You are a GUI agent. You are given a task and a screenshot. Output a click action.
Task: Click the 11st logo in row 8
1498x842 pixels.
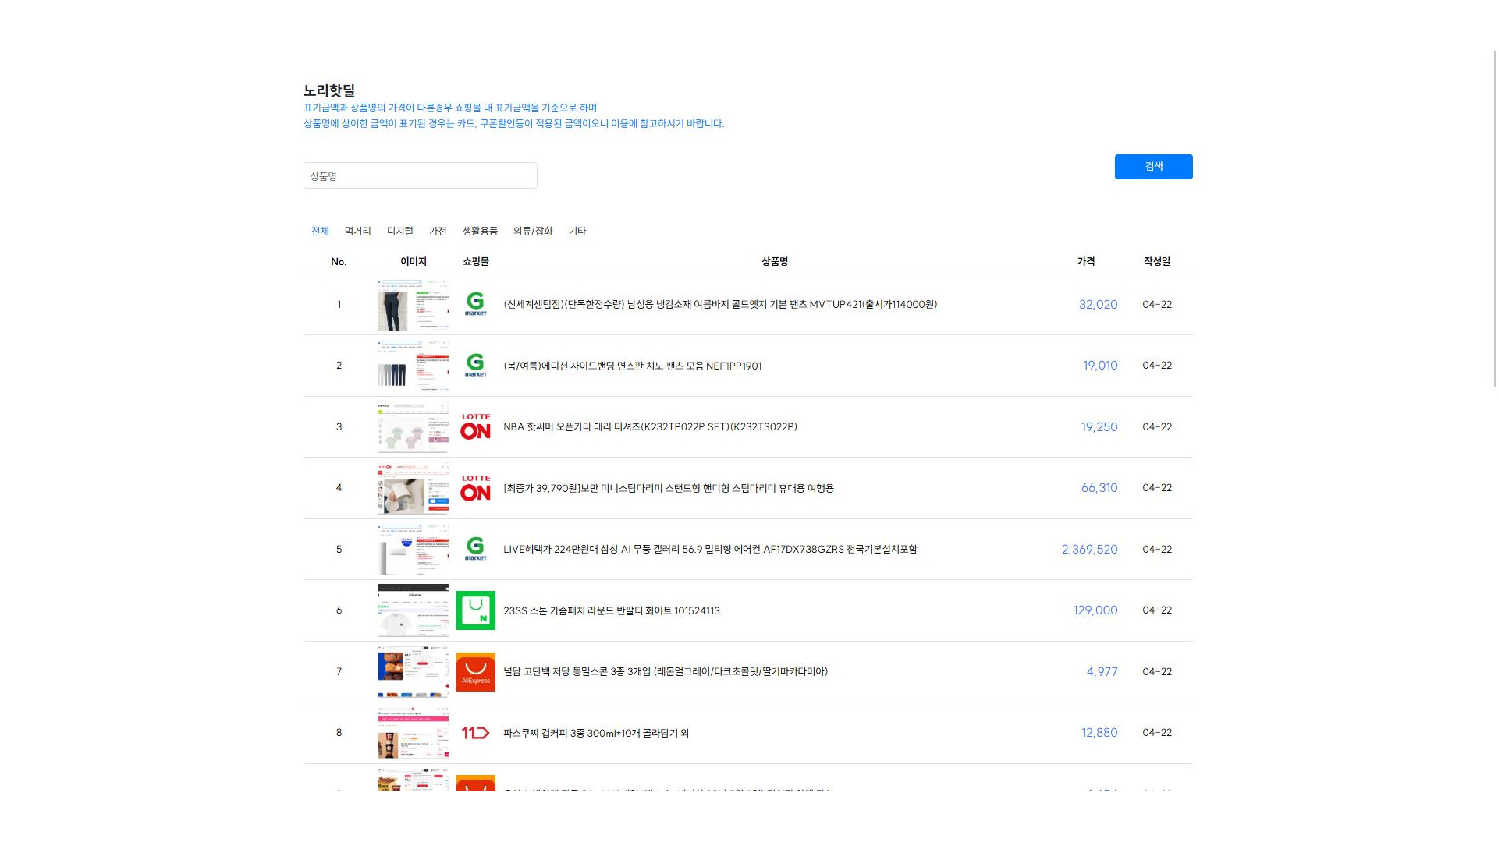click(475, 733)
